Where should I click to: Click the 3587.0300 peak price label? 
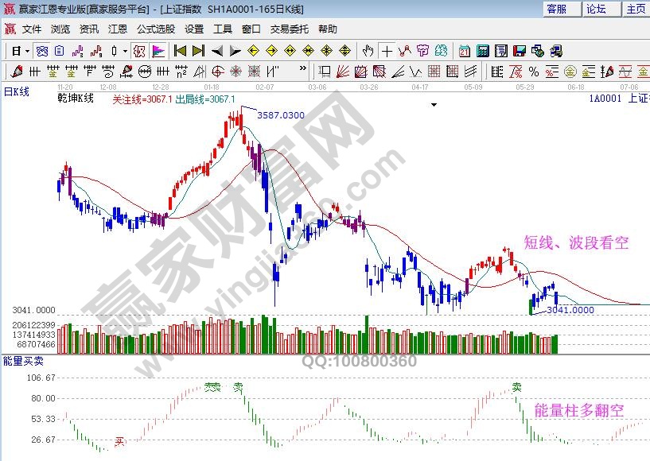tap(281, 115)
